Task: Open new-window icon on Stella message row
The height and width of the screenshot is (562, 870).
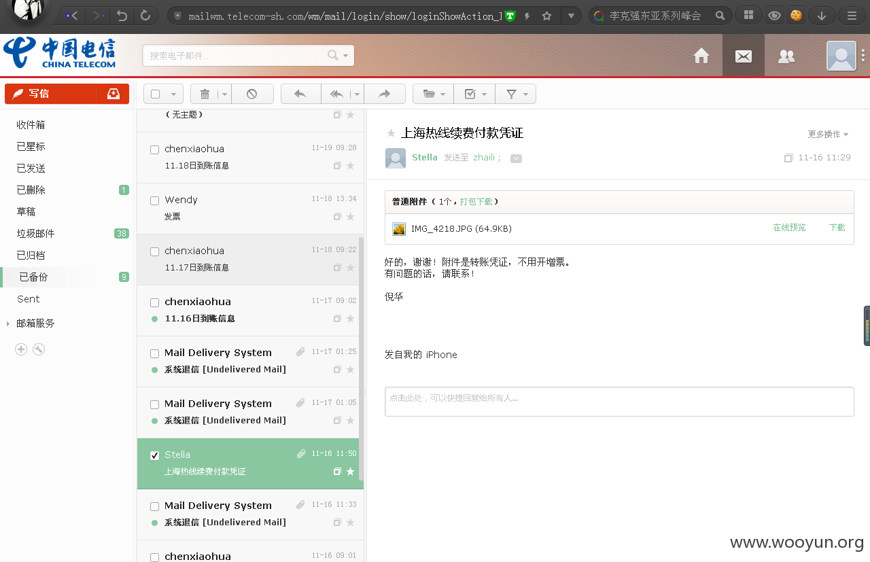Action: tap(337, 472)
